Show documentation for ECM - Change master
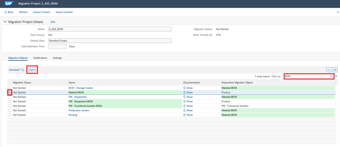 188,88
